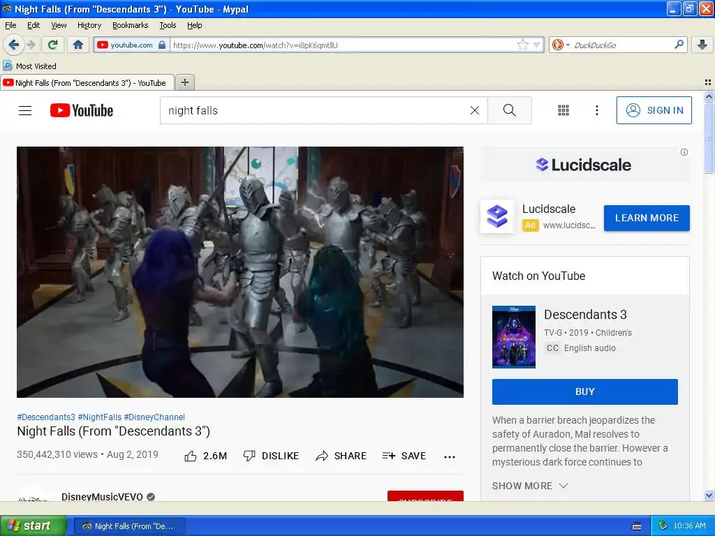Screen dimensions: 715x536
Task: Click the YouTube search magnifier button
Action: (509, 110)
